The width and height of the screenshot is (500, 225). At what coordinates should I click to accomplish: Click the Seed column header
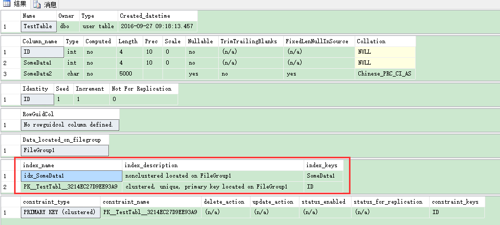[64, 89]
